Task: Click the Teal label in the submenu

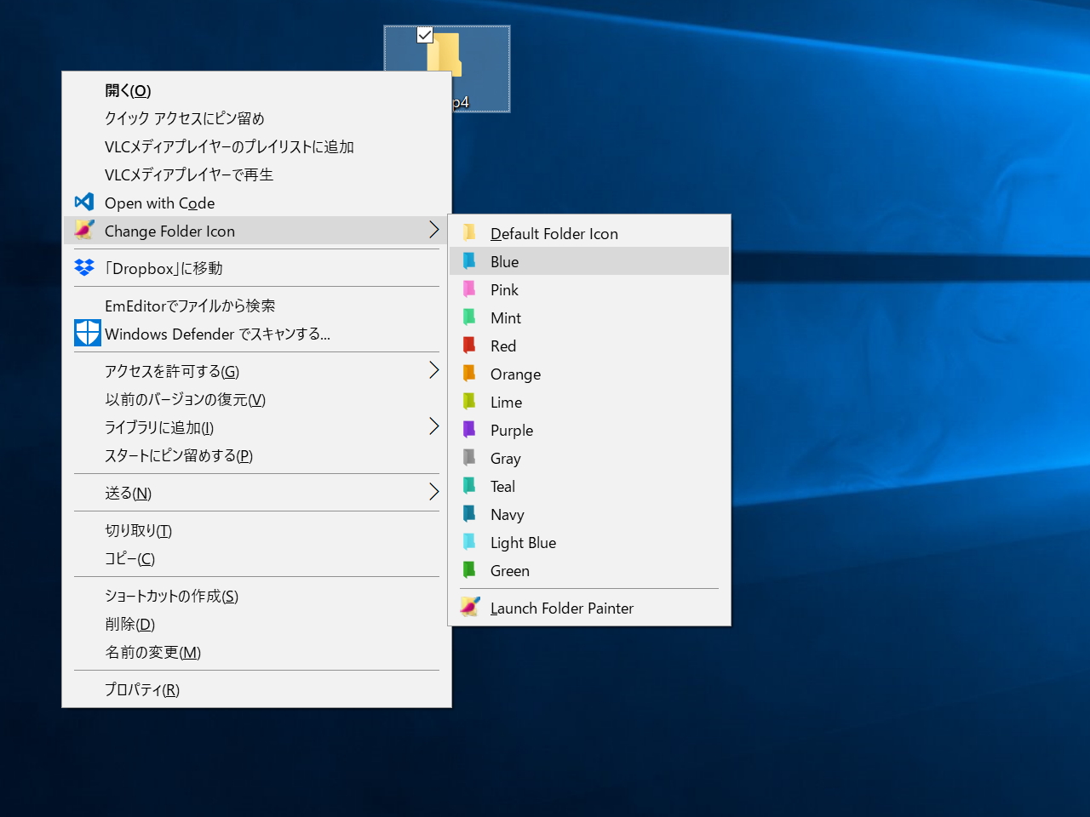Action: tap(502, 486)
